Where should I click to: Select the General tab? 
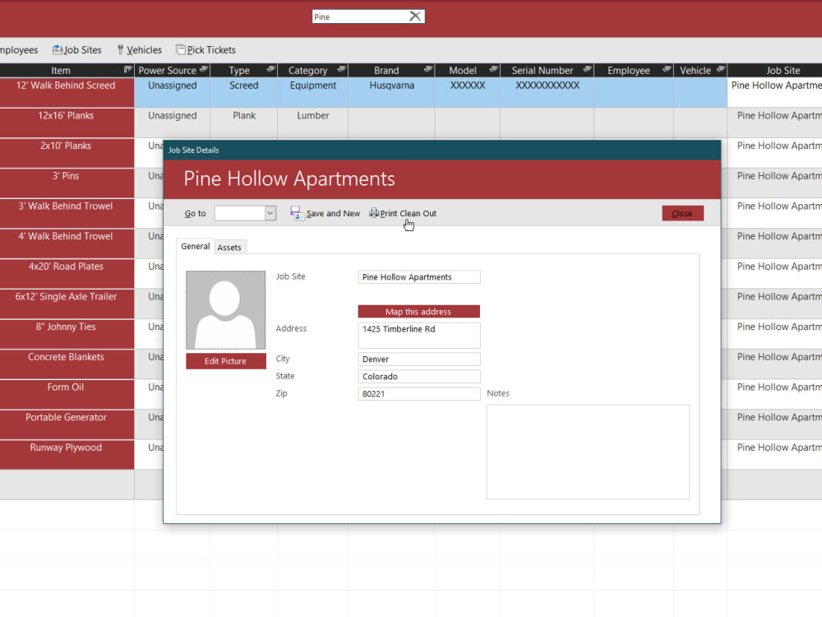(195, 246)
